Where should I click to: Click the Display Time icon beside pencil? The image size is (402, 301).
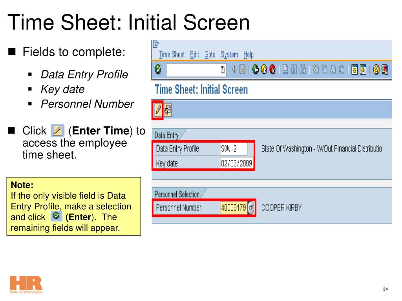168,110
